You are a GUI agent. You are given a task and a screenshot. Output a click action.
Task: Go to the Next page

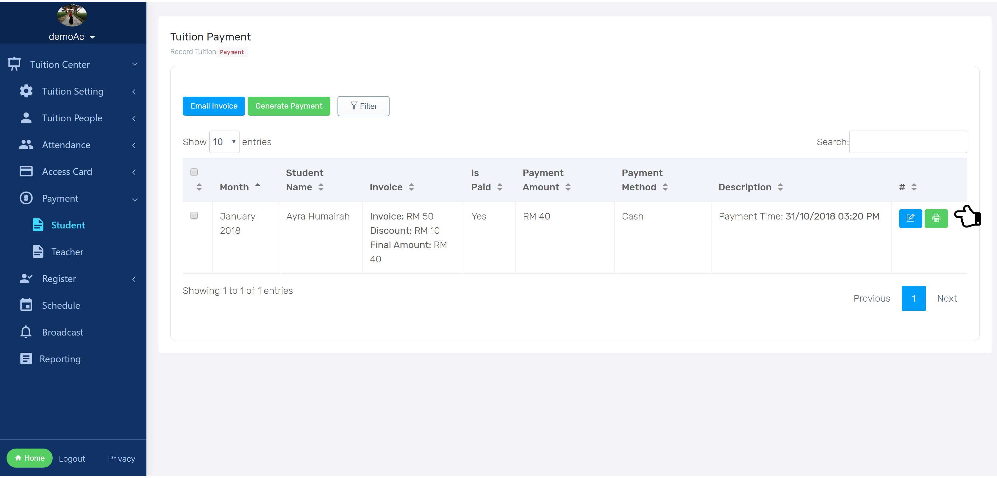click(x=947, y=298)
